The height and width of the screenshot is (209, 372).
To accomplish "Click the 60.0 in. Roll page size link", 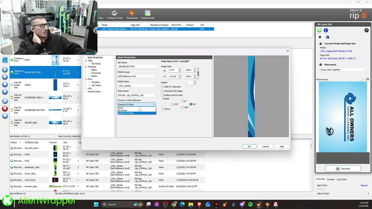I will (338, 58).
